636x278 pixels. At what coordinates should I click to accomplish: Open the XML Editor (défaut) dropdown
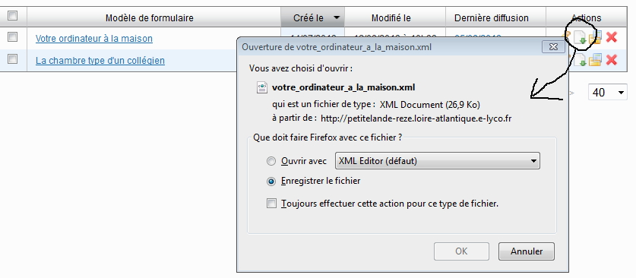pos(437,161)
